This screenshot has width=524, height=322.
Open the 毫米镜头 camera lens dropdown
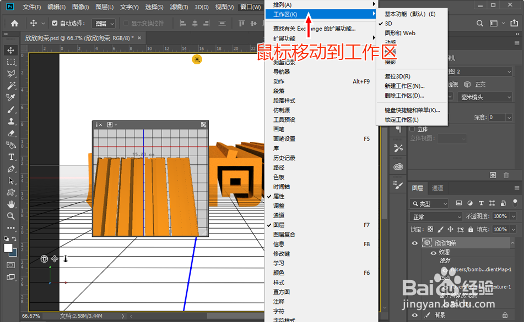click(x=484, y=97)
